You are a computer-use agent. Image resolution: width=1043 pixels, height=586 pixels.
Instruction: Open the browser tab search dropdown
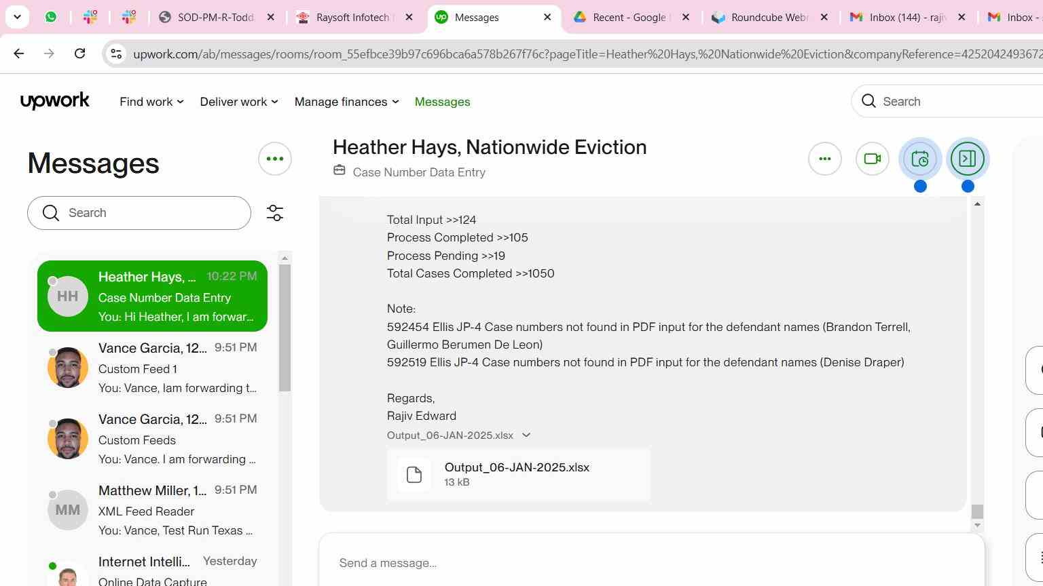(17, 17)
